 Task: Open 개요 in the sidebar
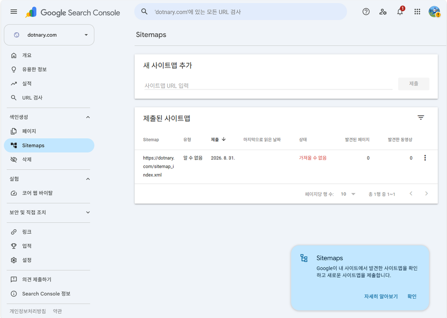point(49,55)
